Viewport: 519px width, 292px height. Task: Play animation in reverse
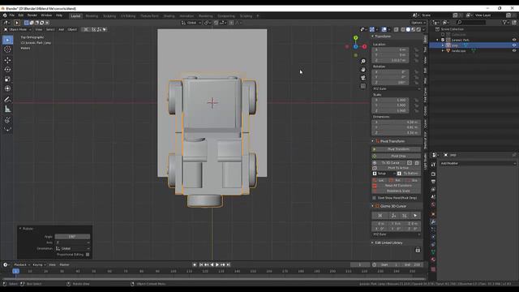212,265
